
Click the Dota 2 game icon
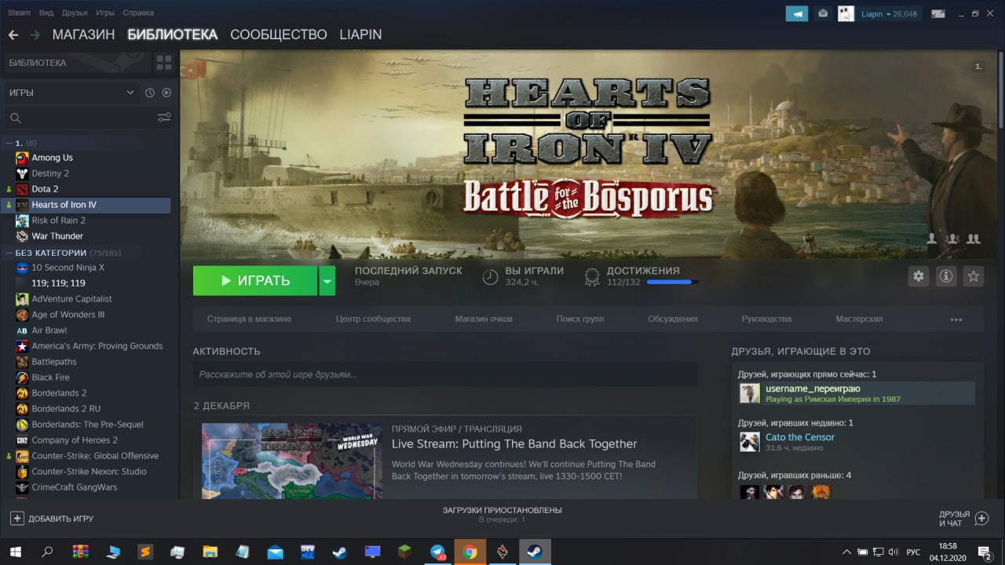[22, 189]
